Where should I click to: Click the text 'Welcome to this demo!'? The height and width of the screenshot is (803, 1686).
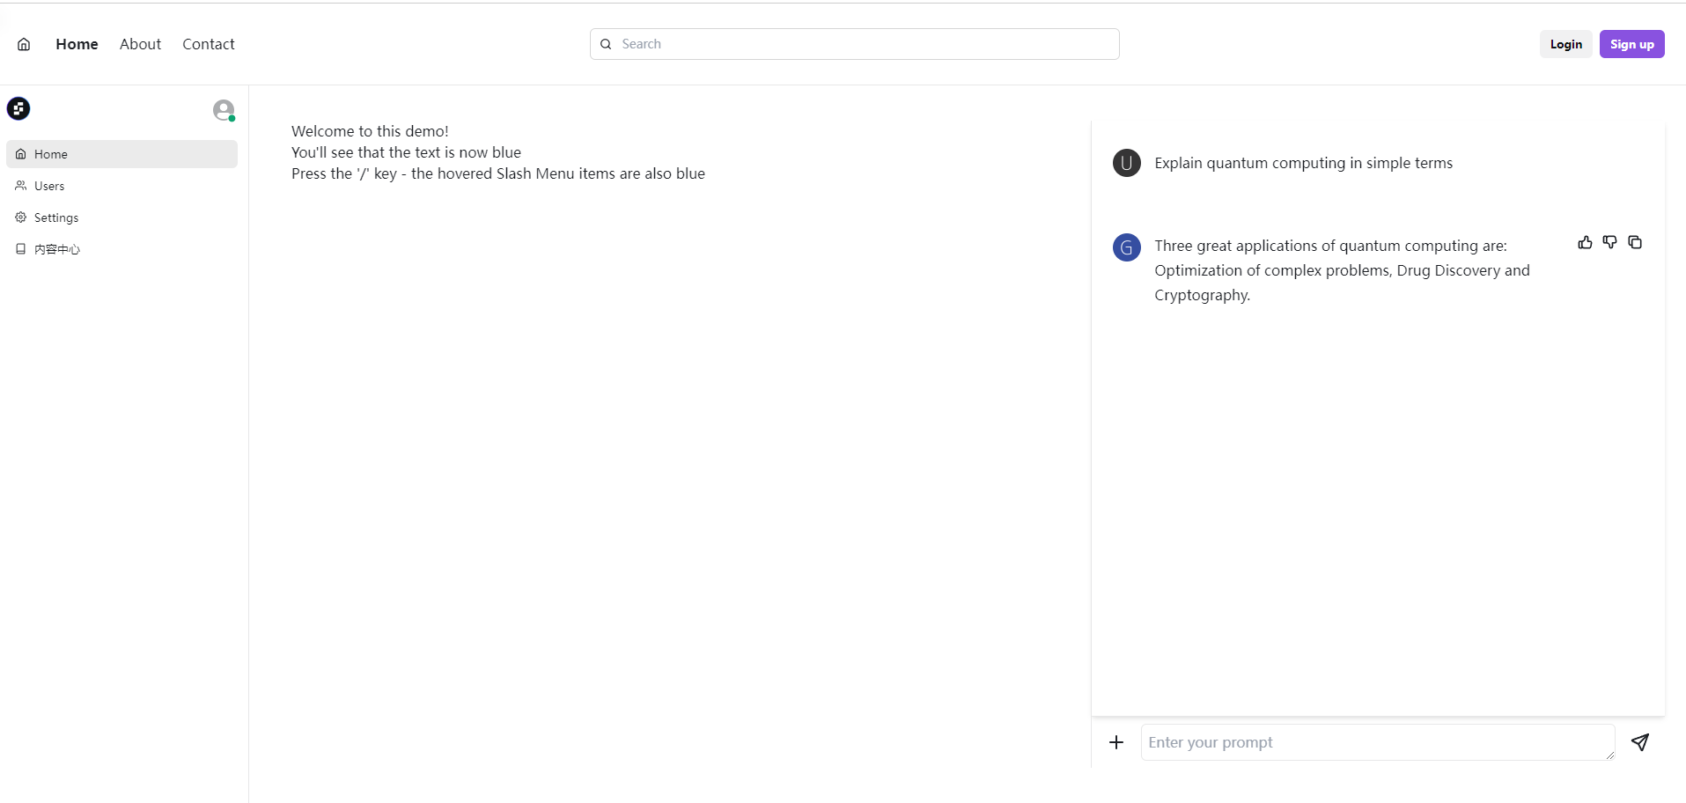coord(370,131)
